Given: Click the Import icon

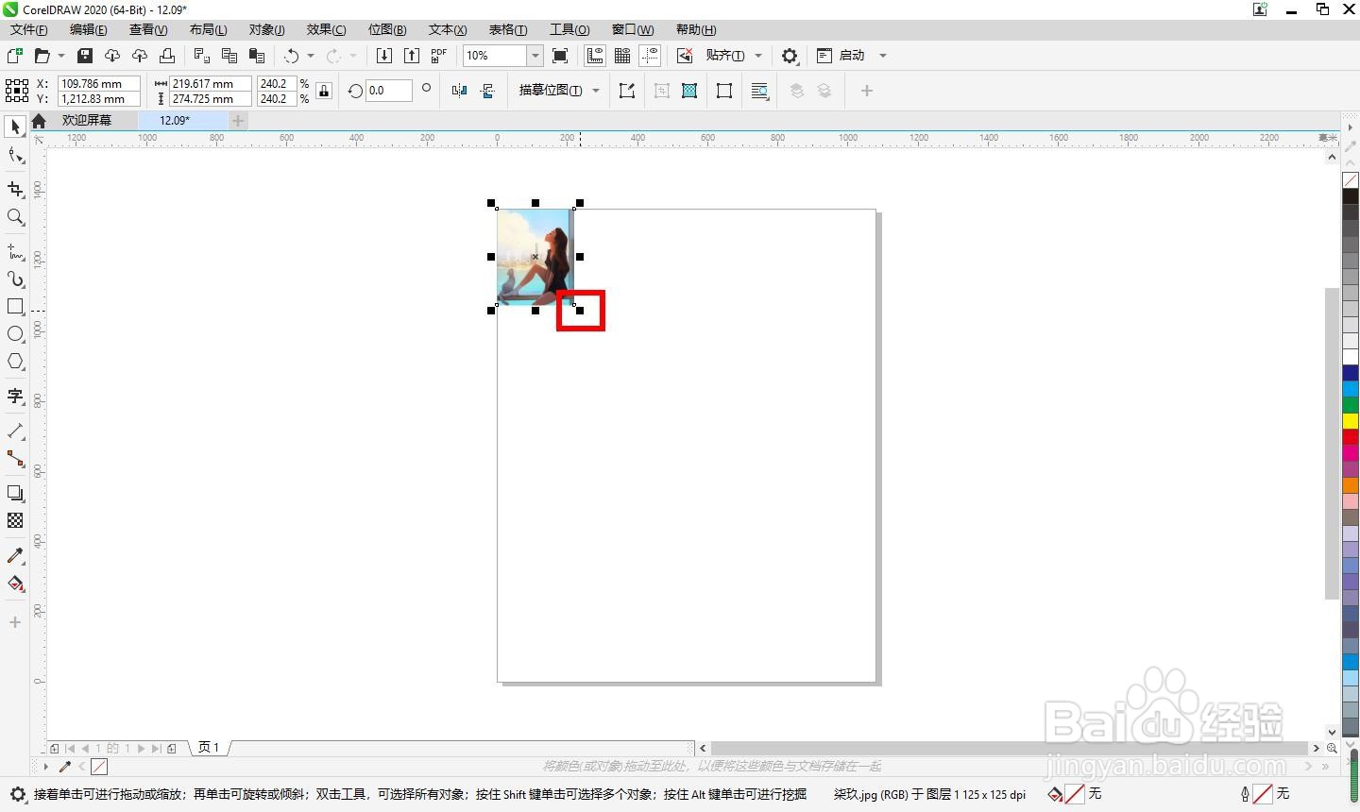Looking at the screenshot, I should [384, 56].
